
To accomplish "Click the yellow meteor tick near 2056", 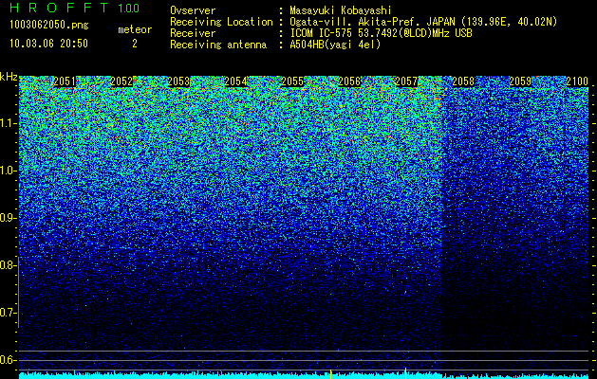I will click(331, 373).
